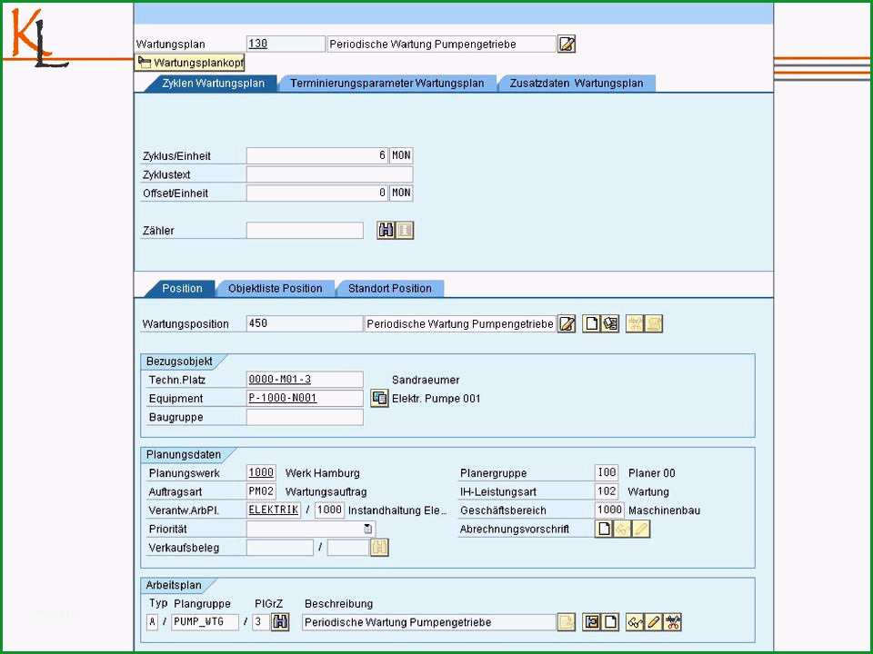Image resolution: width=873 pixels, height=654 pixels.
Task: Click the KL logo at top left
Action: click(x=39, y=38)
